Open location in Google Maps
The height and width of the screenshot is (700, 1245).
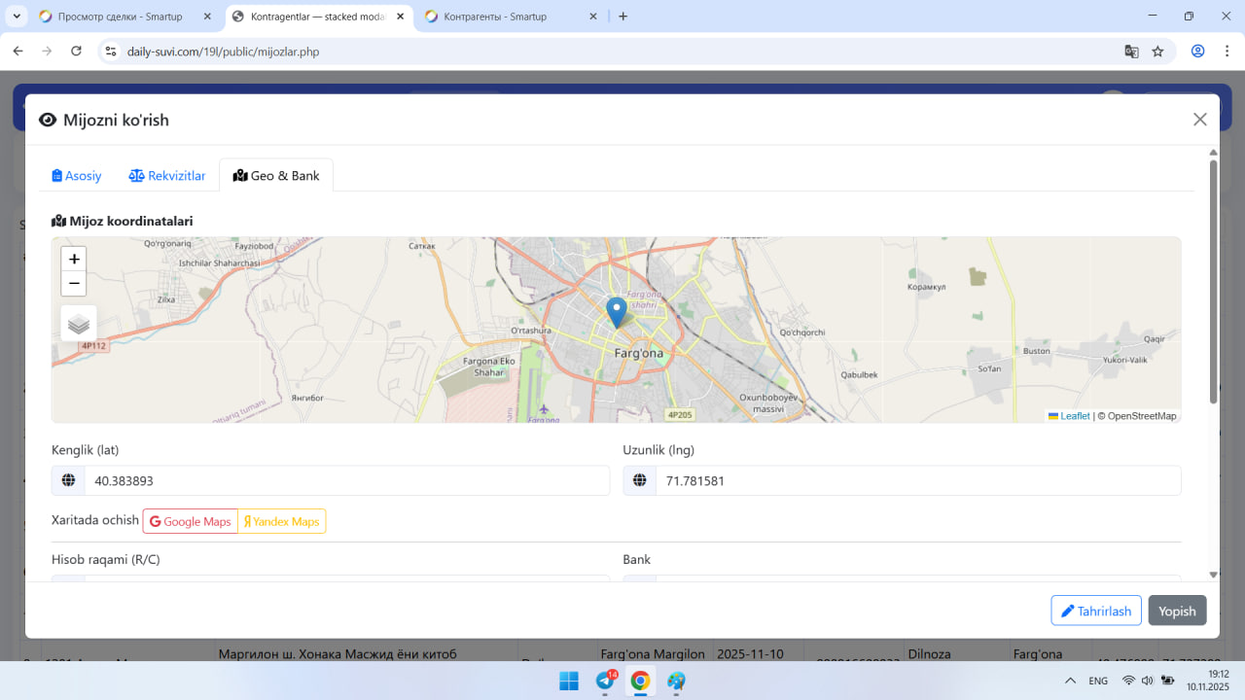[191, 522]
